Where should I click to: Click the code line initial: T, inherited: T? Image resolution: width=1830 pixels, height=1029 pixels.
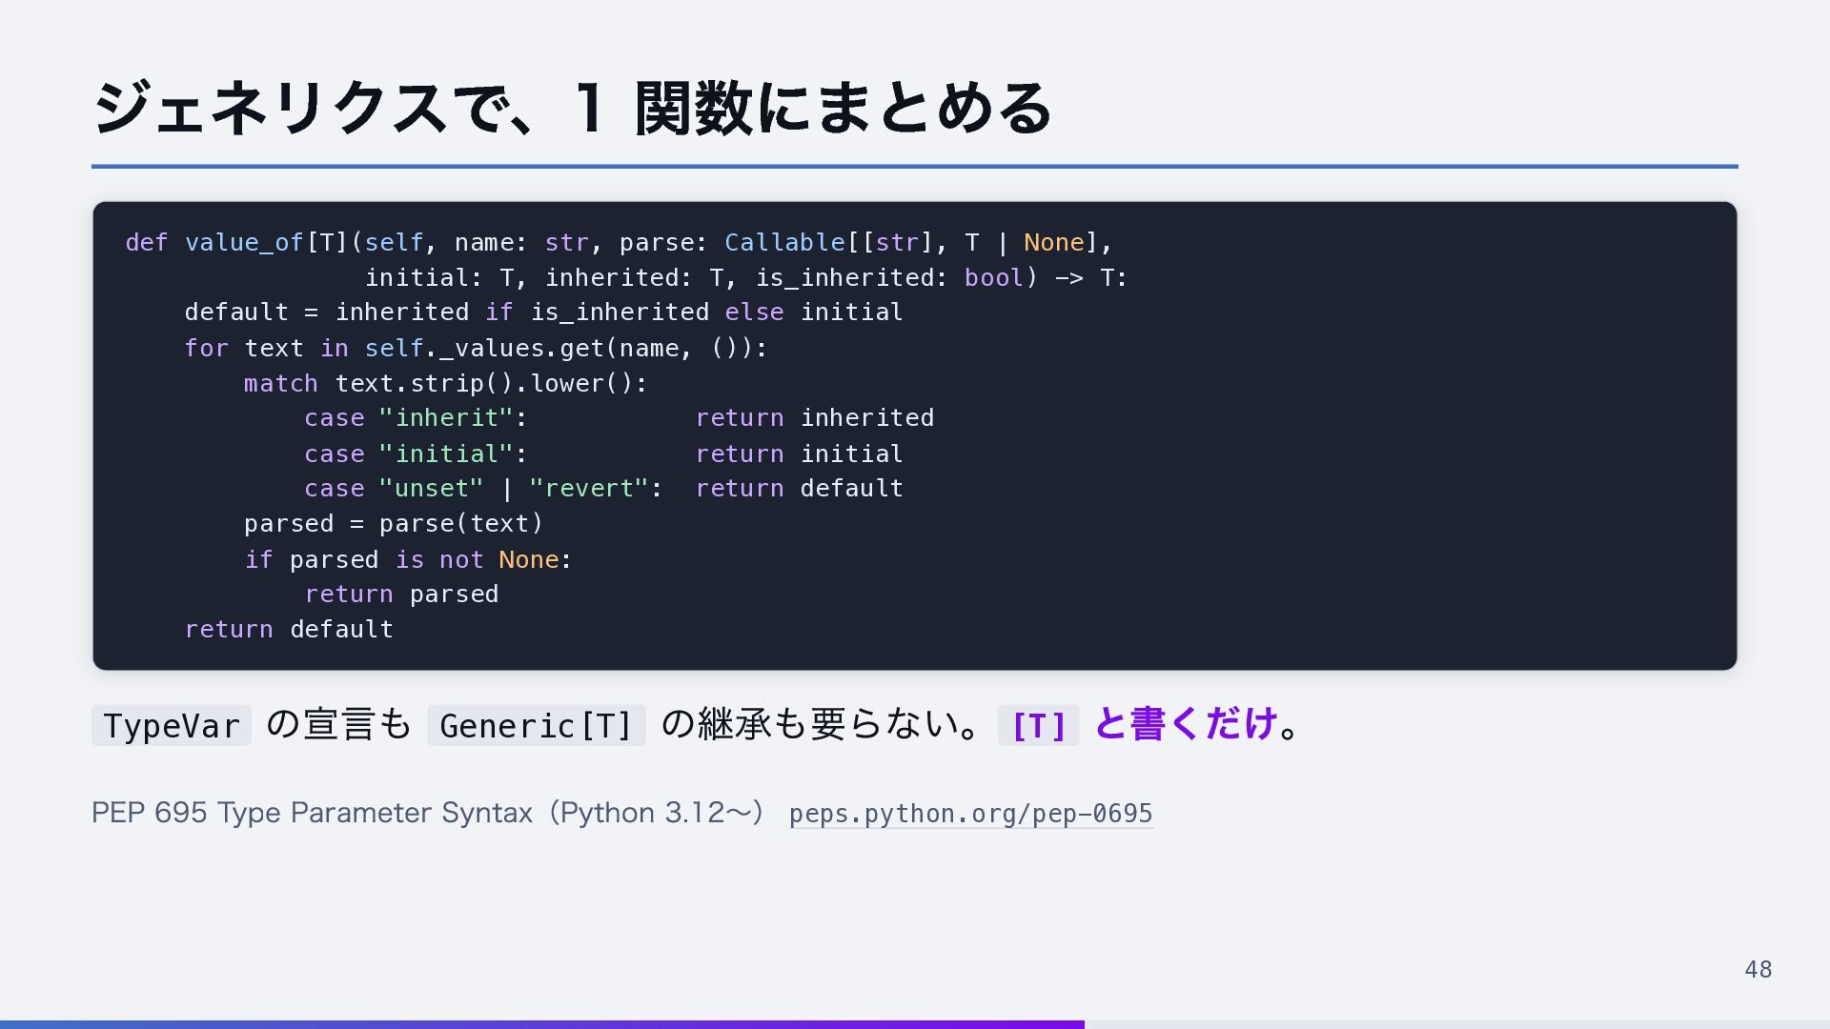click(x=746, y=278)
